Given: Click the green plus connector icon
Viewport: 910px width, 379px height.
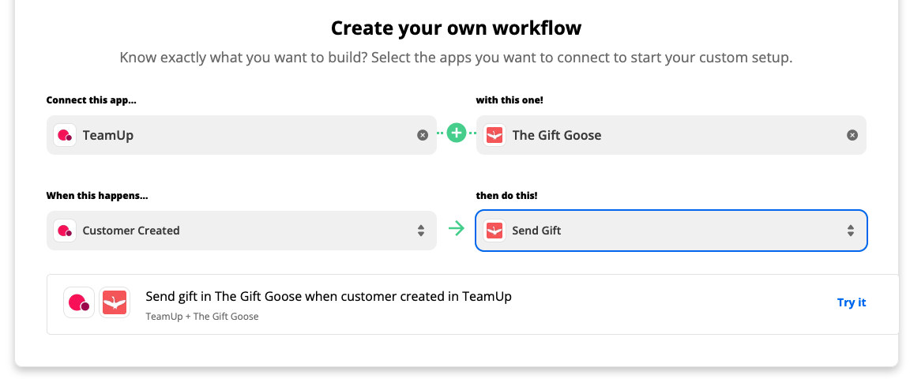Looking at the screenshot, I should click(457, 133).
